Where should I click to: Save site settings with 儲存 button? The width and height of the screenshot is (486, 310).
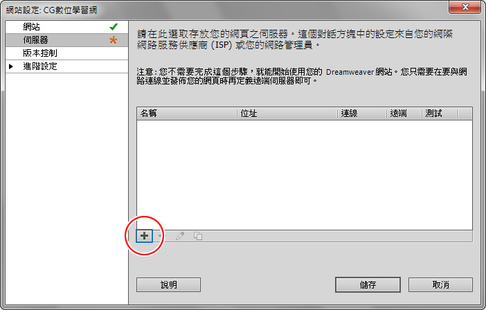point(368,284)
